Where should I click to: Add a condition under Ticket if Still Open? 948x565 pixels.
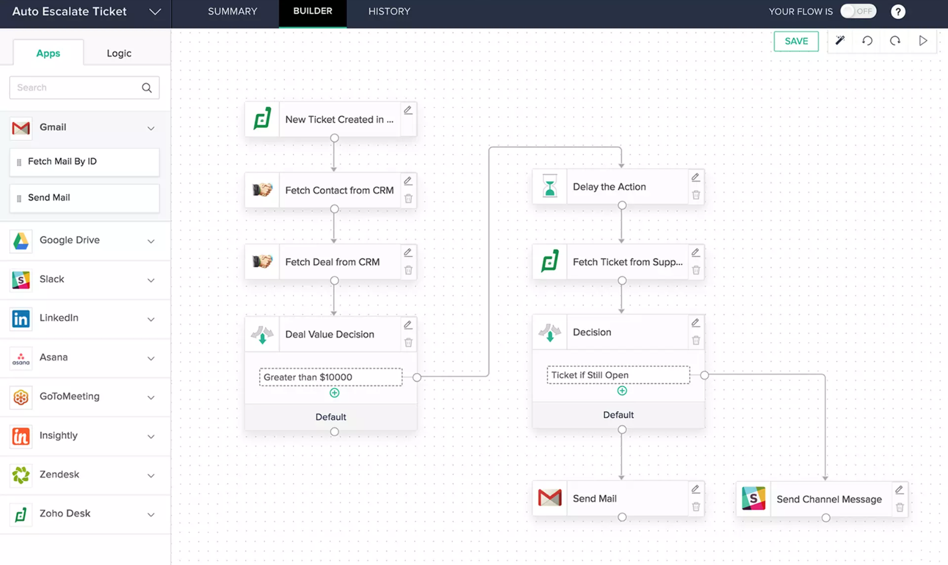(x=622, y=391)
